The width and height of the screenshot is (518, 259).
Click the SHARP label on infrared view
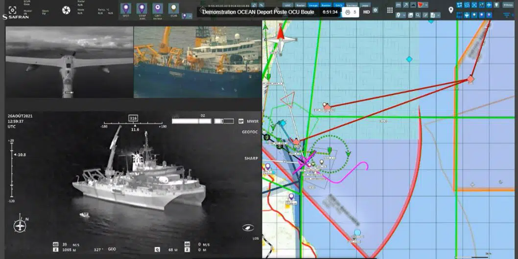(x=251, y=158)
